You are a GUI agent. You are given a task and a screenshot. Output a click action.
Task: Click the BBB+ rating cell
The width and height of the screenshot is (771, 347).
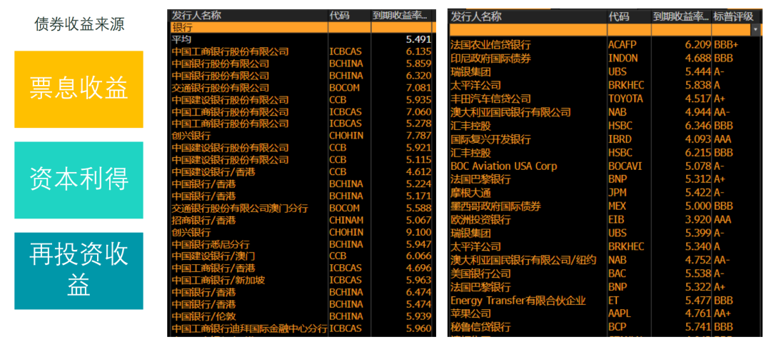coord(726,45)
